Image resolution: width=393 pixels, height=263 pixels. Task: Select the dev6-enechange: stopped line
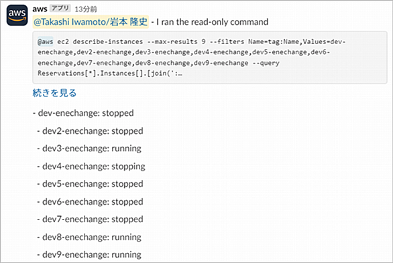pos(90,201)
